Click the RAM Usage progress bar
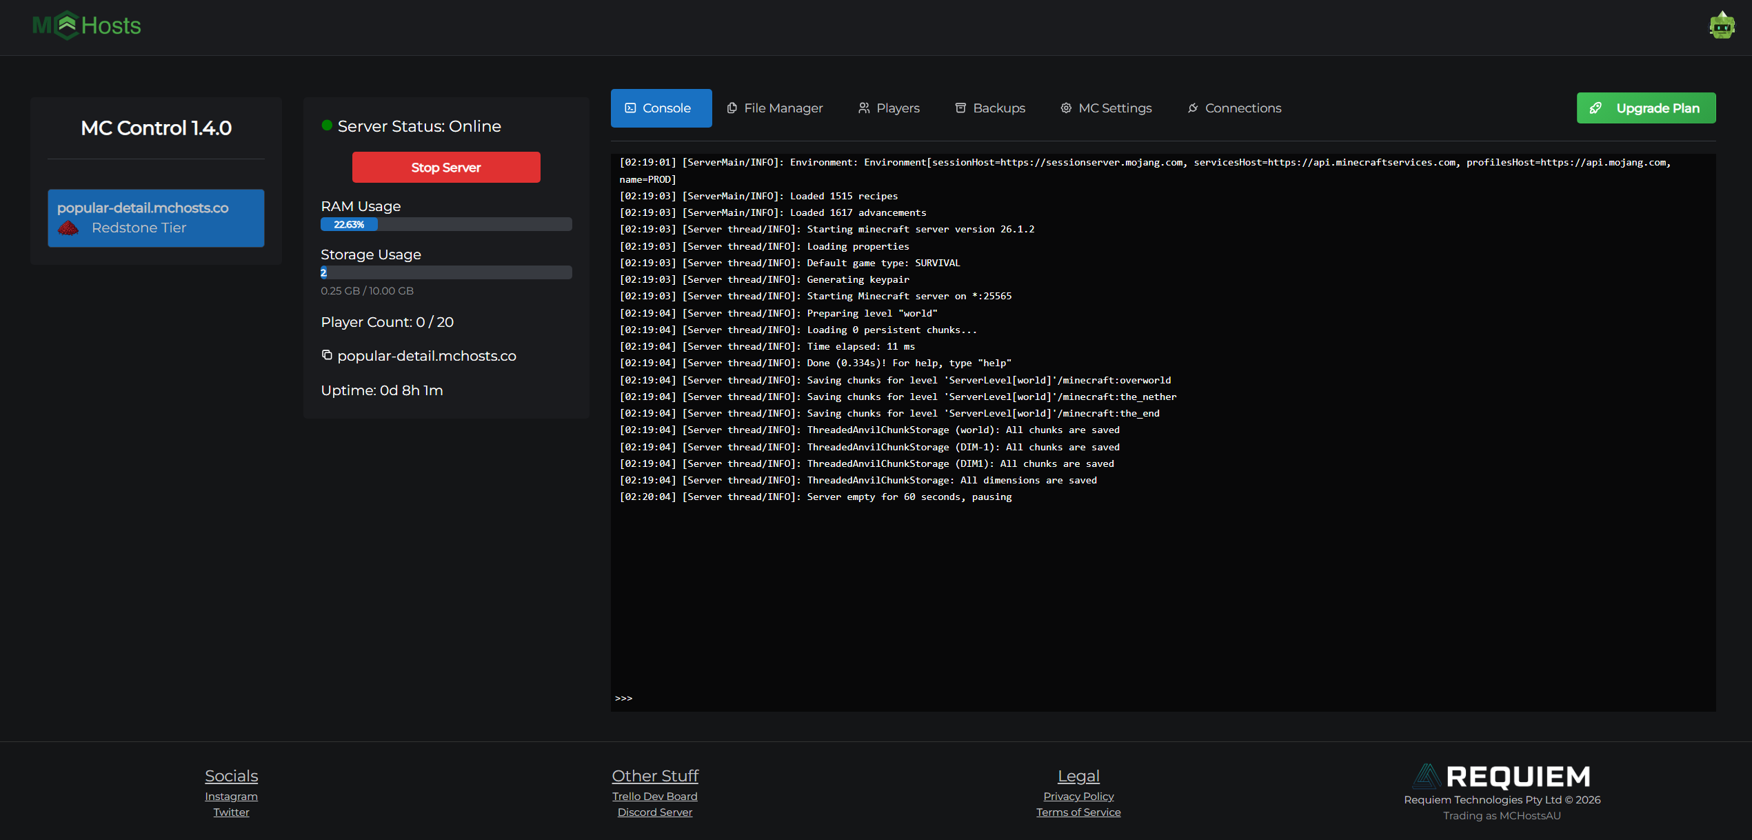1752x840 pixels. tap(446, 224)
